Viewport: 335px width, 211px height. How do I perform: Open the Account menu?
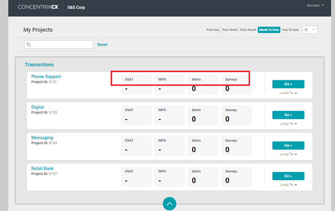pyautogui.click(x=315, y=5)
